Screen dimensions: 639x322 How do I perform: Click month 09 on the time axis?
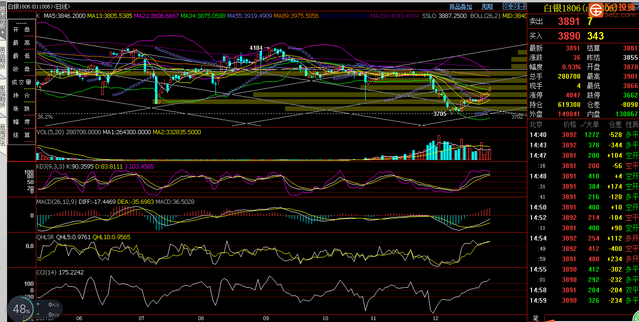[266, 318]
